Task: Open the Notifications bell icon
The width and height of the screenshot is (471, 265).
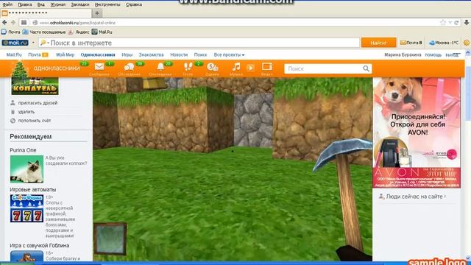Action: [x=160, y=66]
